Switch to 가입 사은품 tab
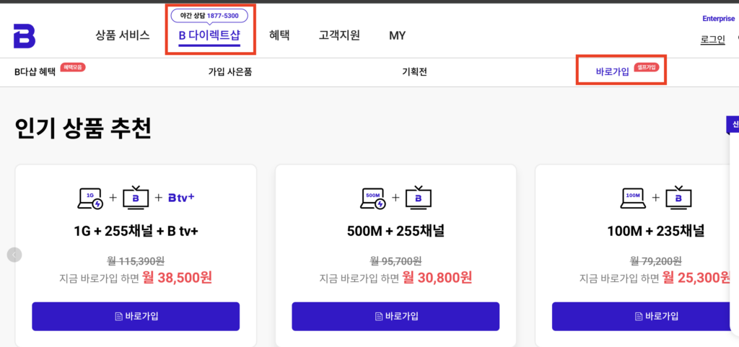739x347 pixels. [x=229, y=72]
